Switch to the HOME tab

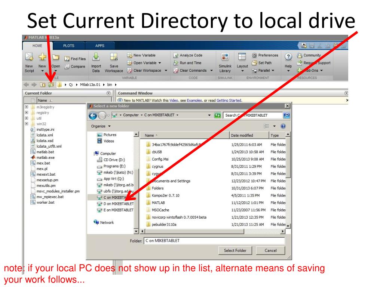[37, 46]
